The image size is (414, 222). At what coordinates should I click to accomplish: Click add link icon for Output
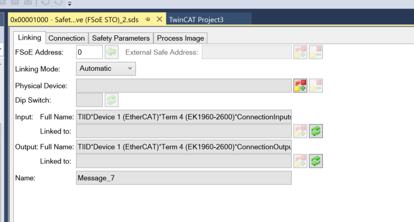pos(300,161)
